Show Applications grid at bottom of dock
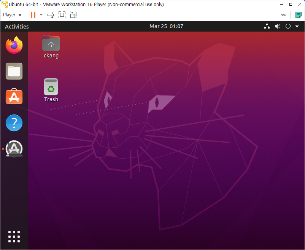 point(14,237)
